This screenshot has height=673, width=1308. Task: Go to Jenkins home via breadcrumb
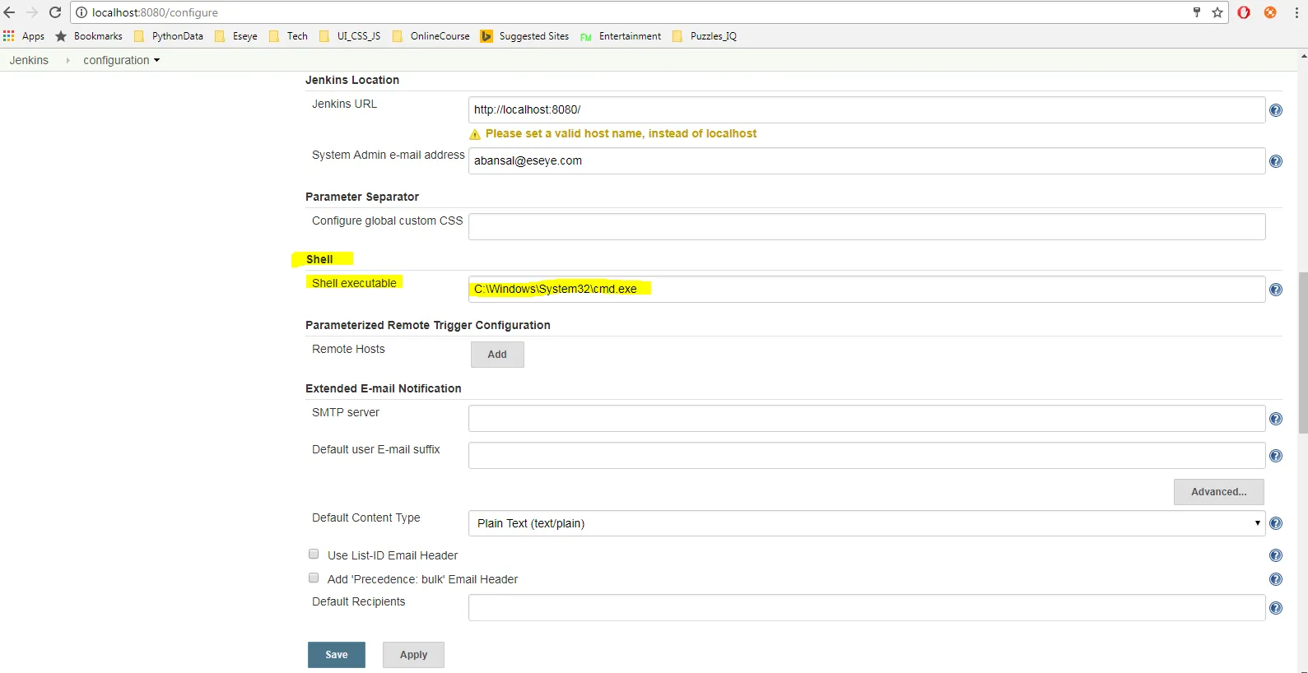click(x=29, y=60)
